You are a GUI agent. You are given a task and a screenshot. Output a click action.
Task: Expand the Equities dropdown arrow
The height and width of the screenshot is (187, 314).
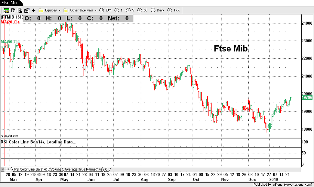tap(59, 10)
